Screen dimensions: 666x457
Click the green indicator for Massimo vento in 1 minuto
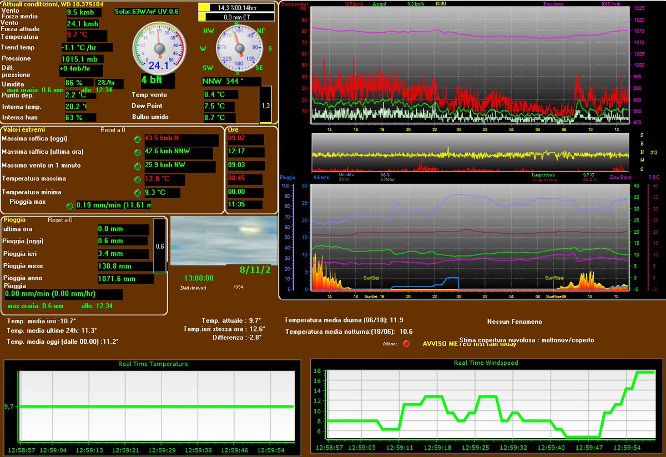click(138, 166)
